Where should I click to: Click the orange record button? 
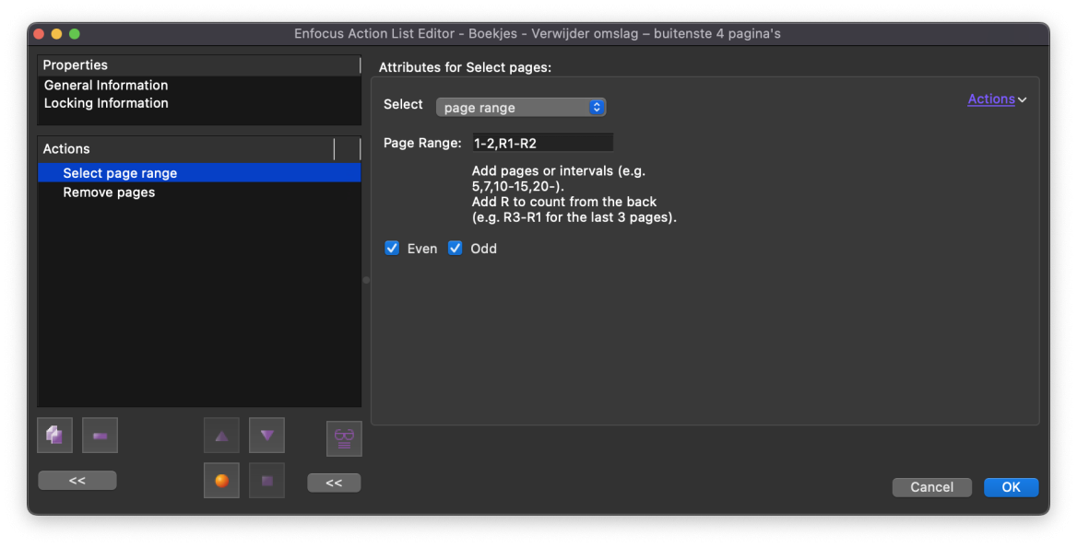[x=221, y=481]
